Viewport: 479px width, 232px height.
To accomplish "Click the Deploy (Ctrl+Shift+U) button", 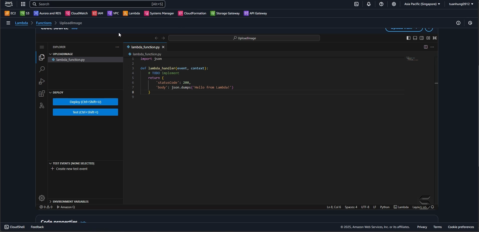I will [x=85, y=102].
